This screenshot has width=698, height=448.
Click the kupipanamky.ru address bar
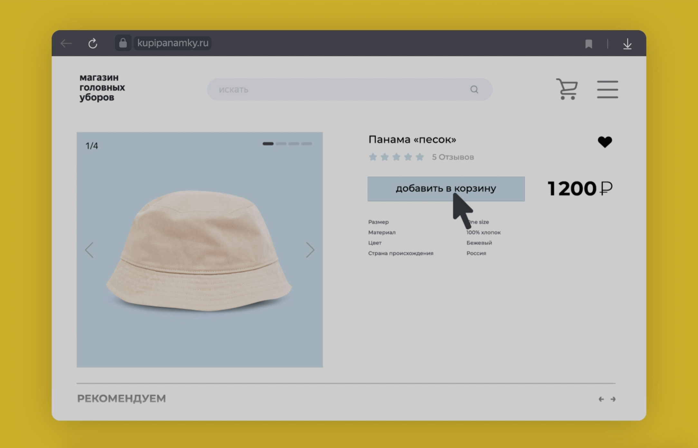click(x=173, y=43)
